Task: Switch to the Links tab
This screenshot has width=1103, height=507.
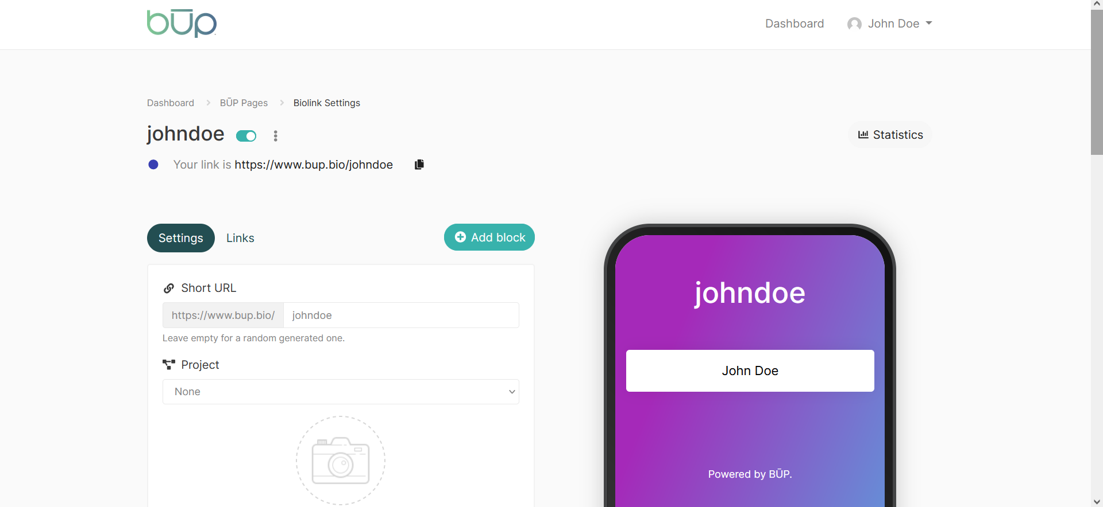Action: [x=240, y=238]
